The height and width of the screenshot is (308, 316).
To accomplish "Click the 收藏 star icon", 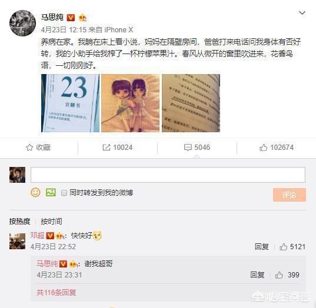I will click(x=29, y=148).
